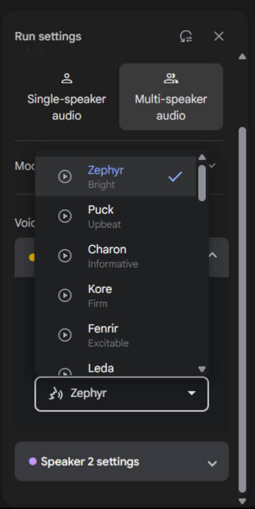The height and width of the screenshot is (509, 255).
Task: Click the reset settings icon
Action: tap(186, 36)
